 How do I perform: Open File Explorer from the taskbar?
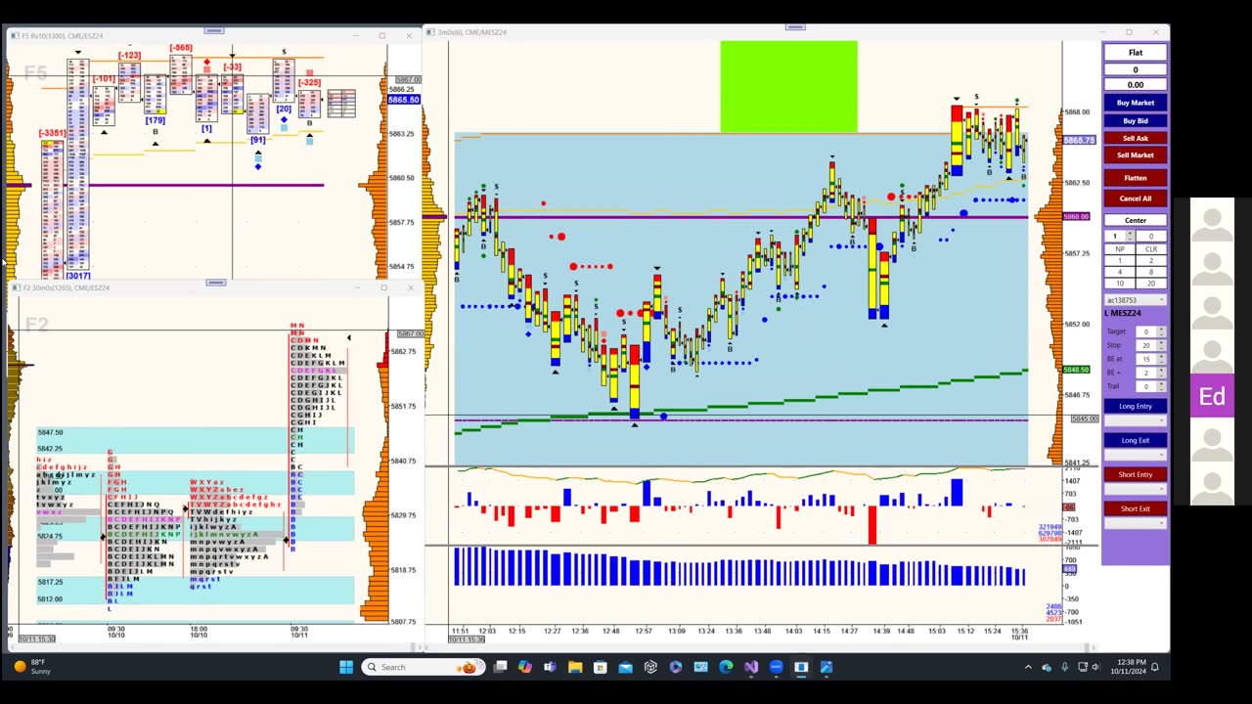575,667
